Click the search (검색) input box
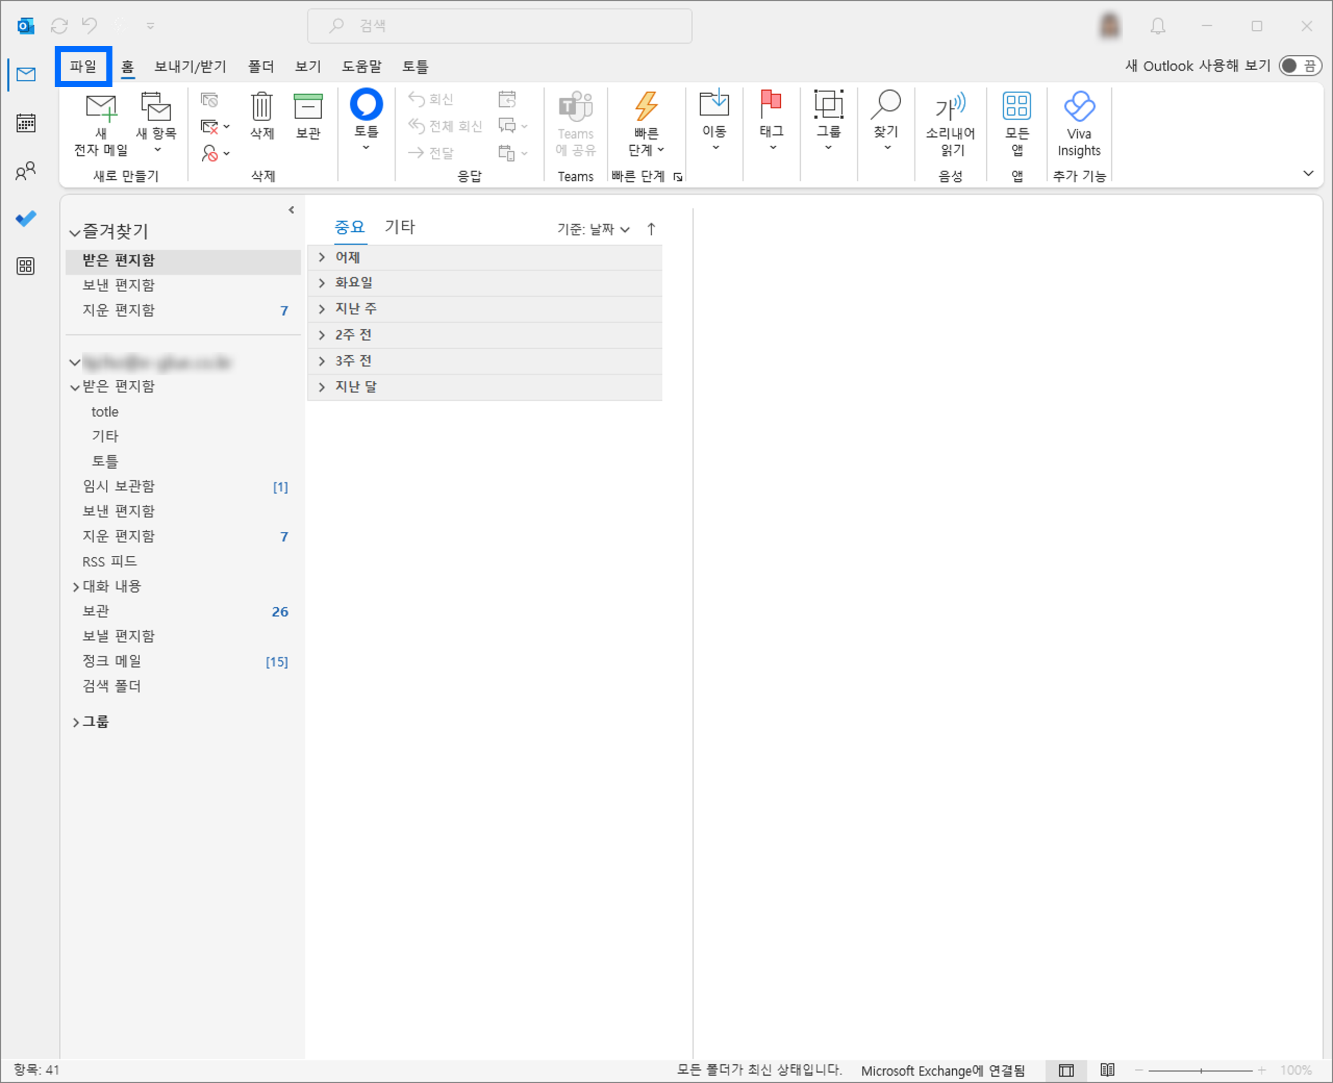Screen dimensions: 1333x1083 point(499,26)
